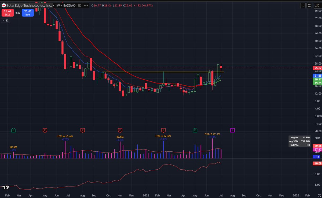Screen dimensions: 322x198
Task: Click the fullscreen brackets icon near USD
Action: (x=309, y=5)
